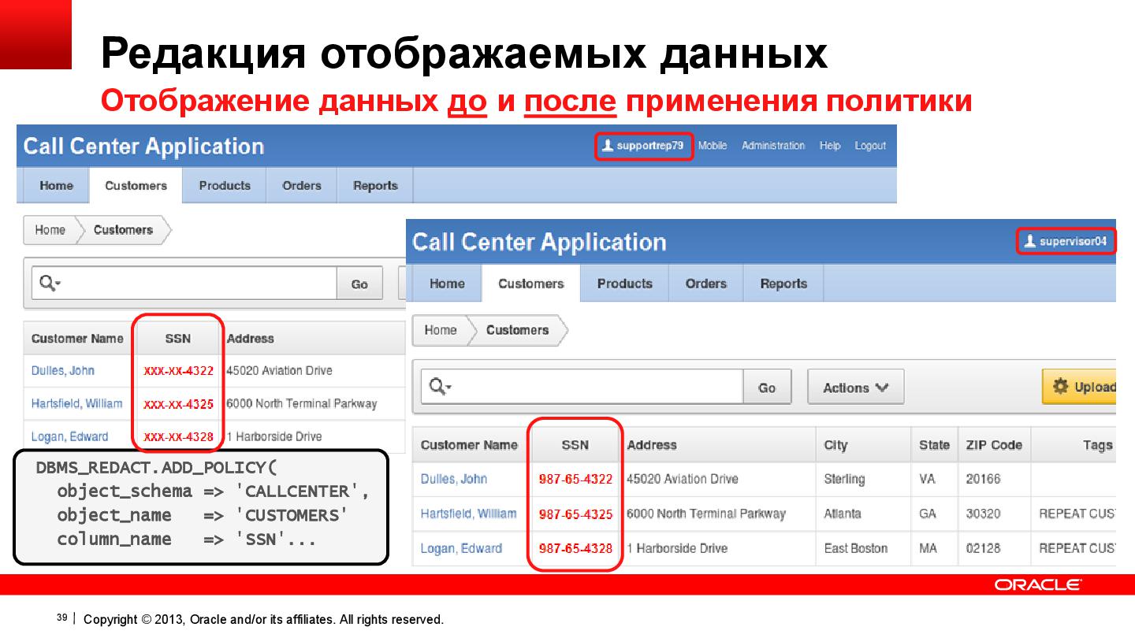Switch to the Orders tab in supervisor04's view
The height and width of the screenshot is (638, 1135).
[x=705, y=283]
